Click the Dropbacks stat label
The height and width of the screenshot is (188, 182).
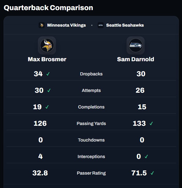pyautogui.click(x=91, y=74)
